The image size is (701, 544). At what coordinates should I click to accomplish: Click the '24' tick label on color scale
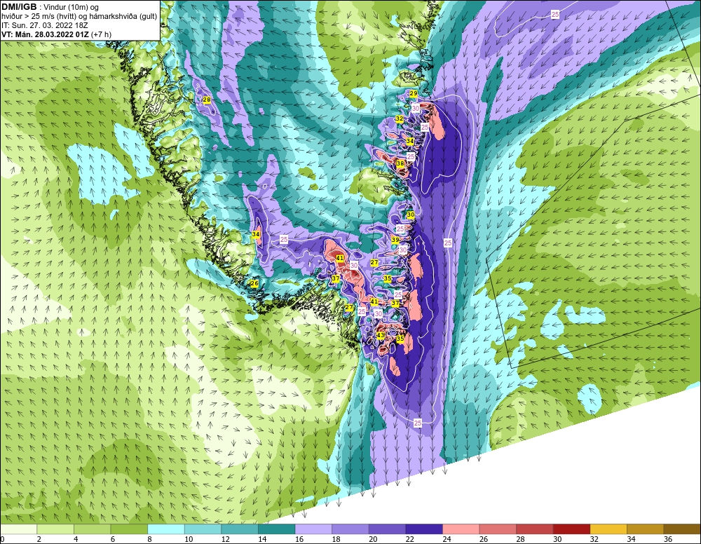tap(447, 539)
